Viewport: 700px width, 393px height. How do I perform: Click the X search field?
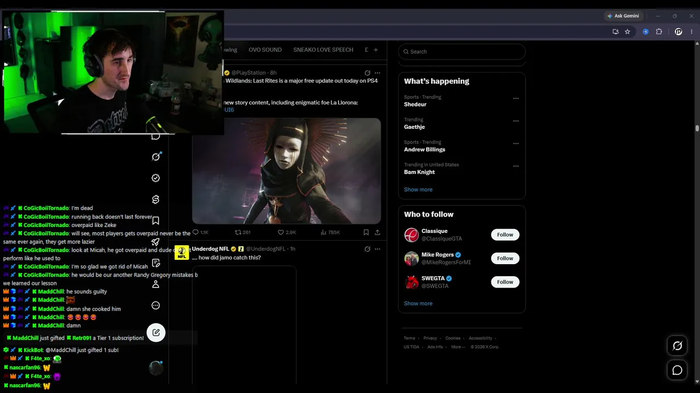pyautogui.click(x=462, y=51)
